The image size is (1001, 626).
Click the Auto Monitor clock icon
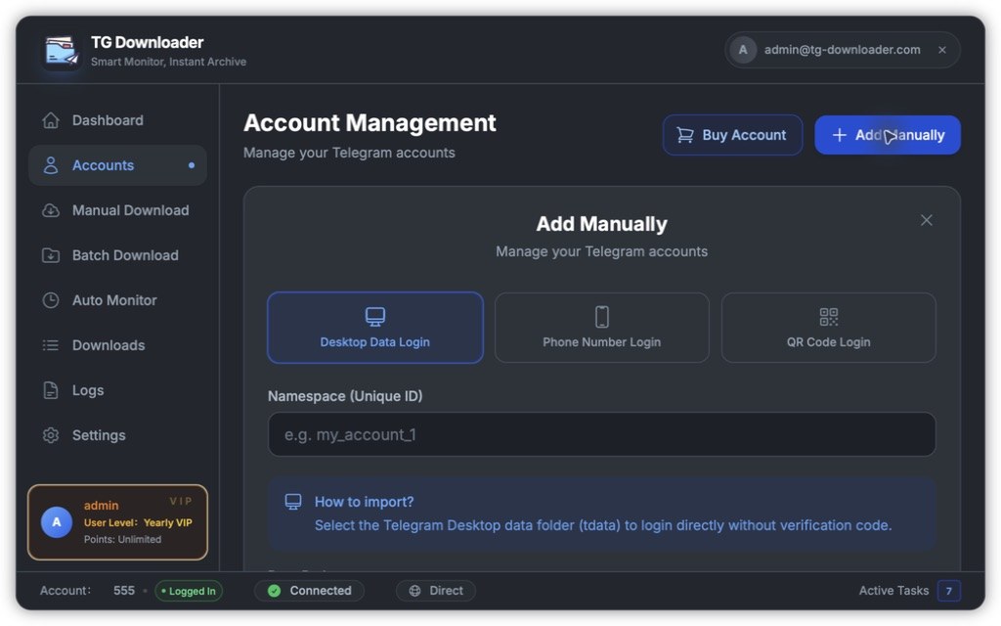point(51,300)
